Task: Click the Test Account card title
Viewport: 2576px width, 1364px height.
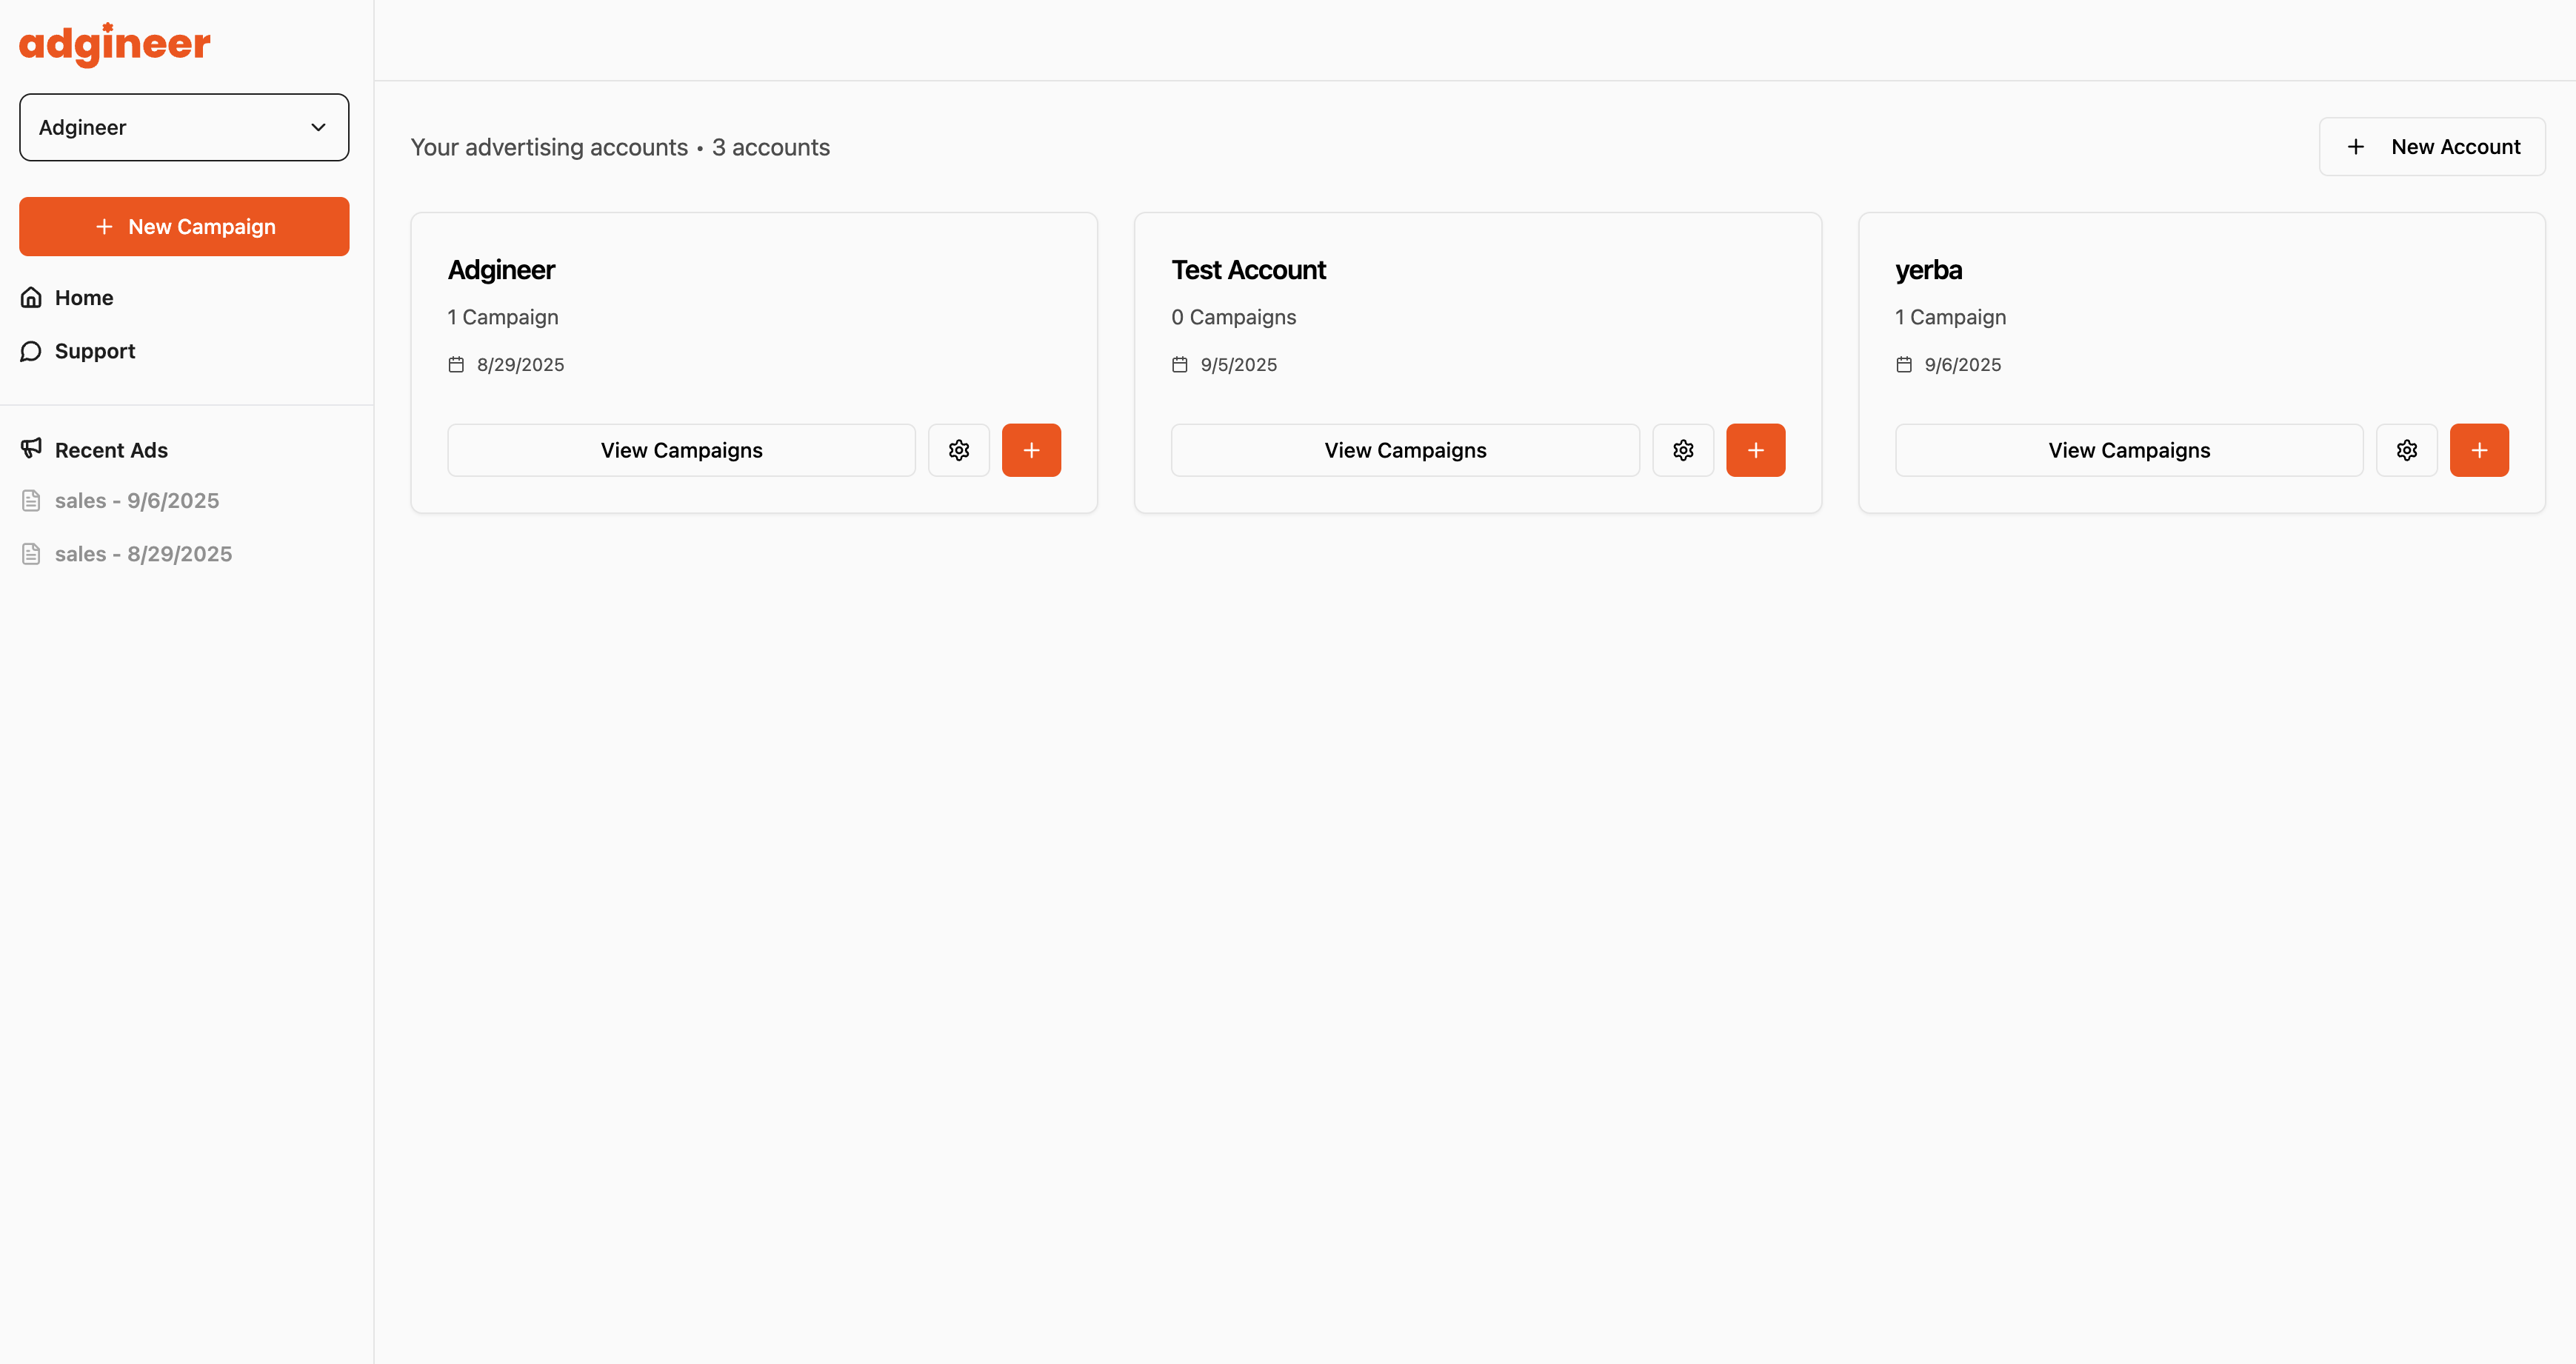Action: coord(1248,270)
